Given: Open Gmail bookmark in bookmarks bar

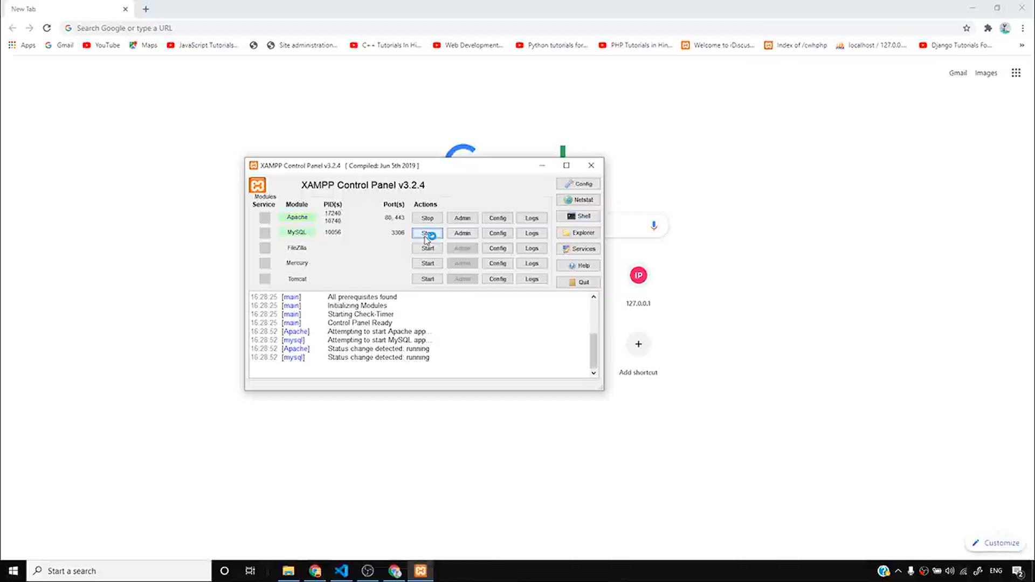Looking at the screenshot, I should click(x=59, y=45).
